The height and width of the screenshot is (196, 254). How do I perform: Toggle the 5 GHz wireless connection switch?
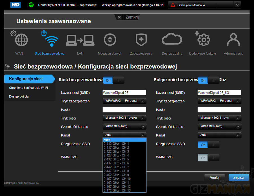tap(209, 80)
